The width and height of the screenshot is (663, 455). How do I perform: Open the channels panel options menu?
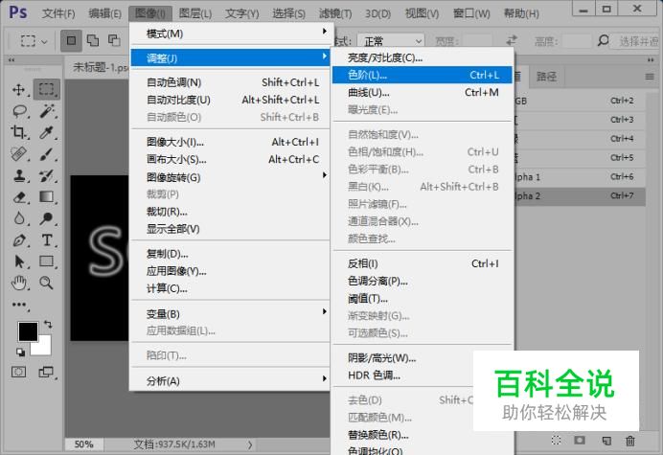coord(650,77)
